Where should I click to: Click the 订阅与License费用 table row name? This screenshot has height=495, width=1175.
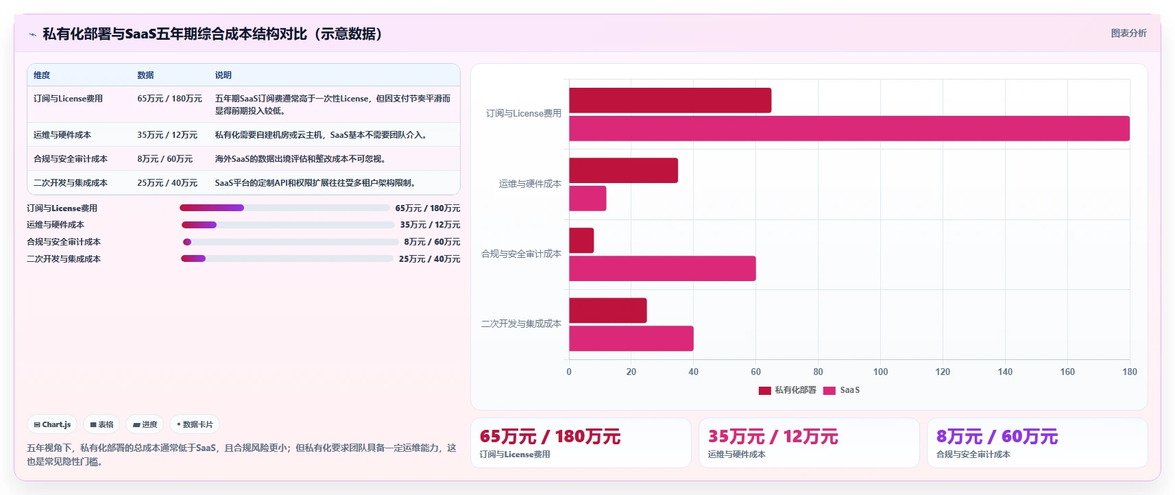[x=68, y=99]
